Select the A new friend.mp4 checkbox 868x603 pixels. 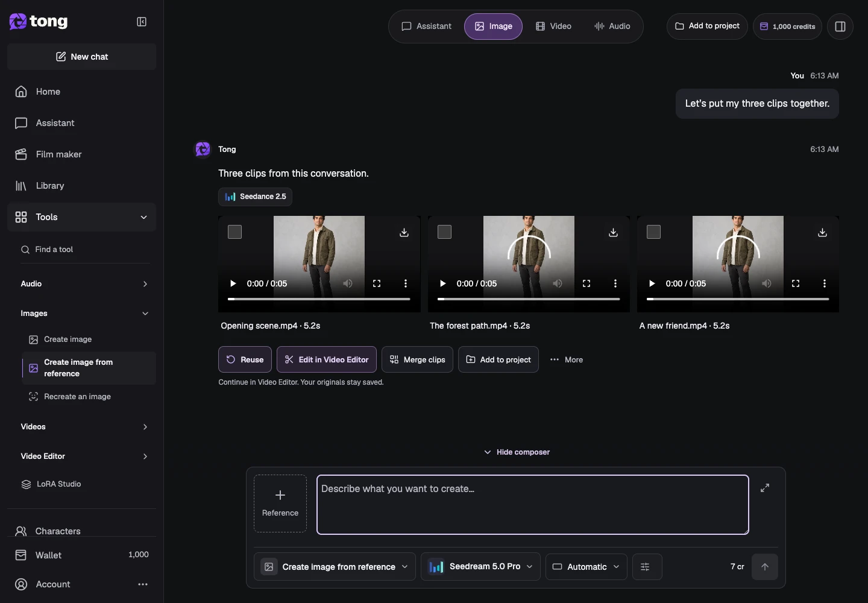pos(653,232)
